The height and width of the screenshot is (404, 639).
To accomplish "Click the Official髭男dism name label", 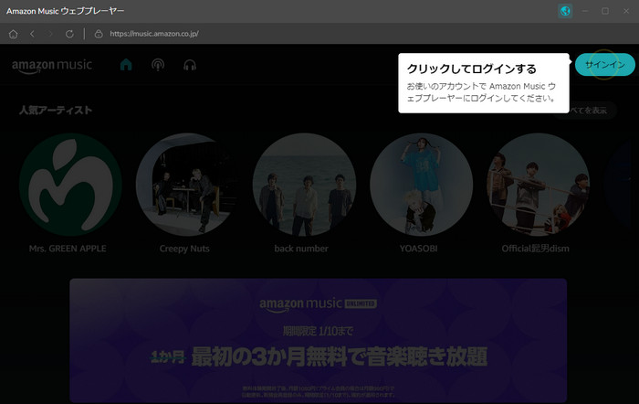I will tap(536, 249).
